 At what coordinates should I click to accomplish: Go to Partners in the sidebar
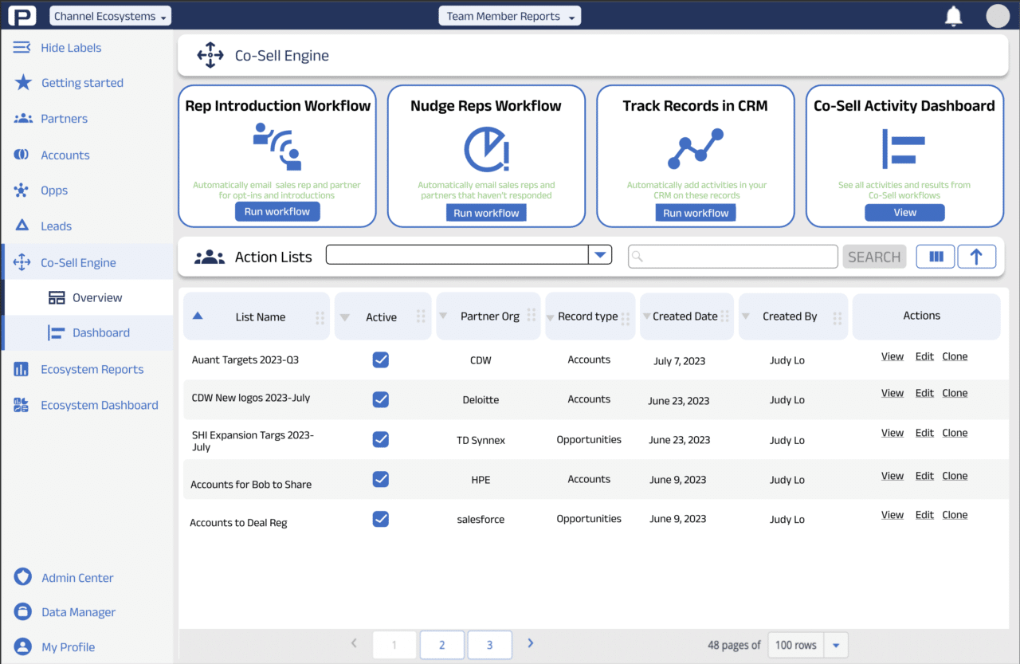point(64,119)
